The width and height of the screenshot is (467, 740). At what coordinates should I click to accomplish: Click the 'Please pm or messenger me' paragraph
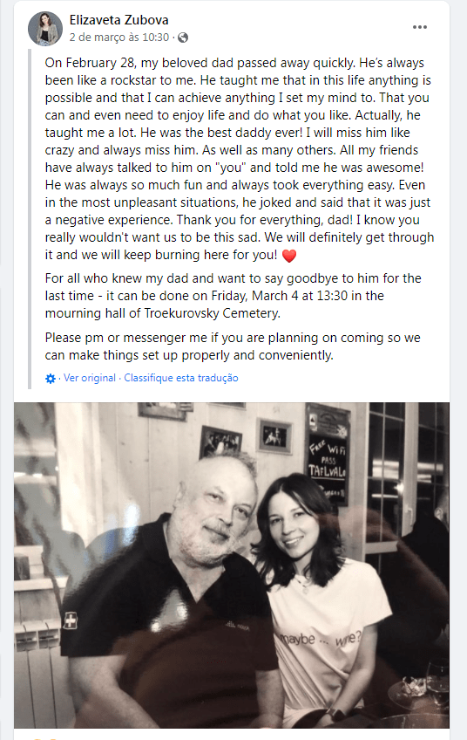[x=233, y=346]
